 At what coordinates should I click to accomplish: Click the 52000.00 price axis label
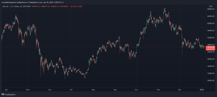point(211,38)
